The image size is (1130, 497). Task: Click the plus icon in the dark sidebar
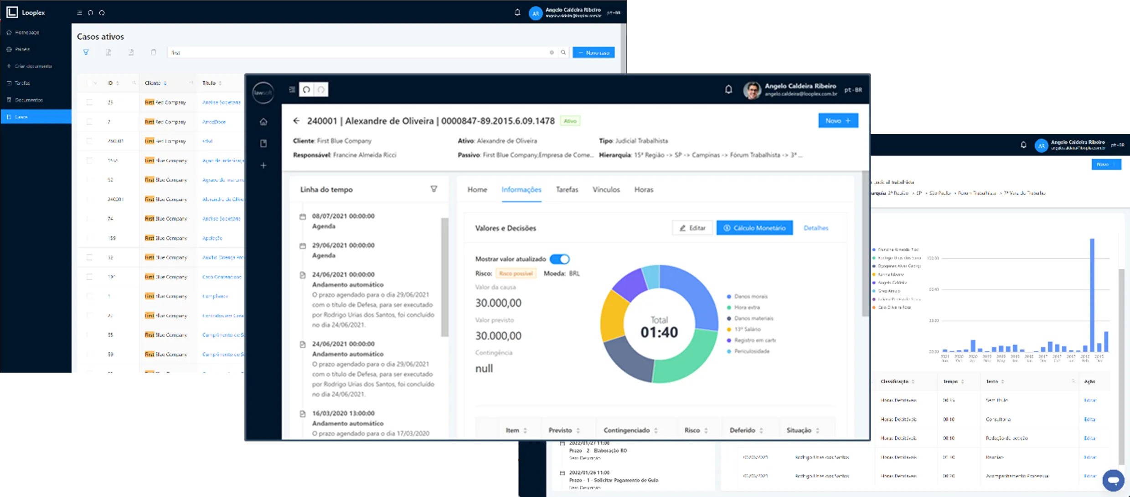pos(263,165)
